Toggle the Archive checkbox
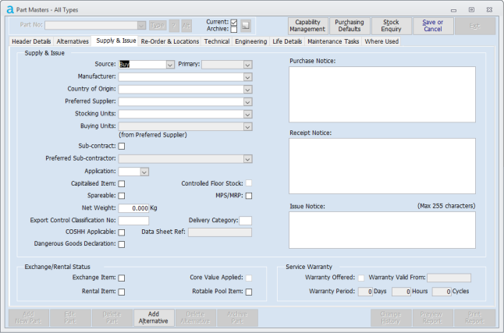Viewport: 504px width, 333px height. click(x=233, y=30)
